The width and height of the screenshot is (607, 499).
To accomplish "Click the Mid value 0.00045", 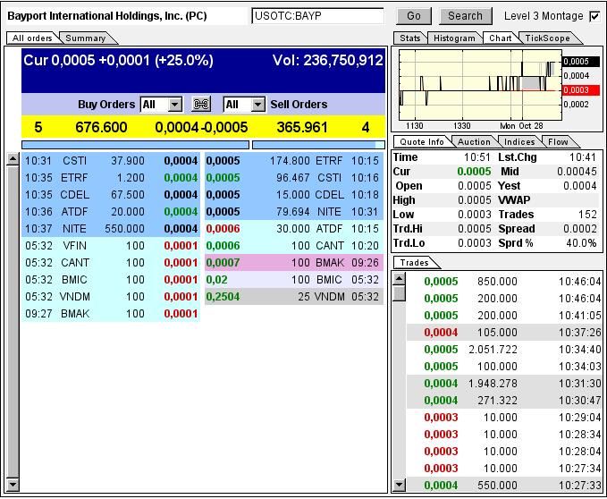I will [x=577, y=172].
